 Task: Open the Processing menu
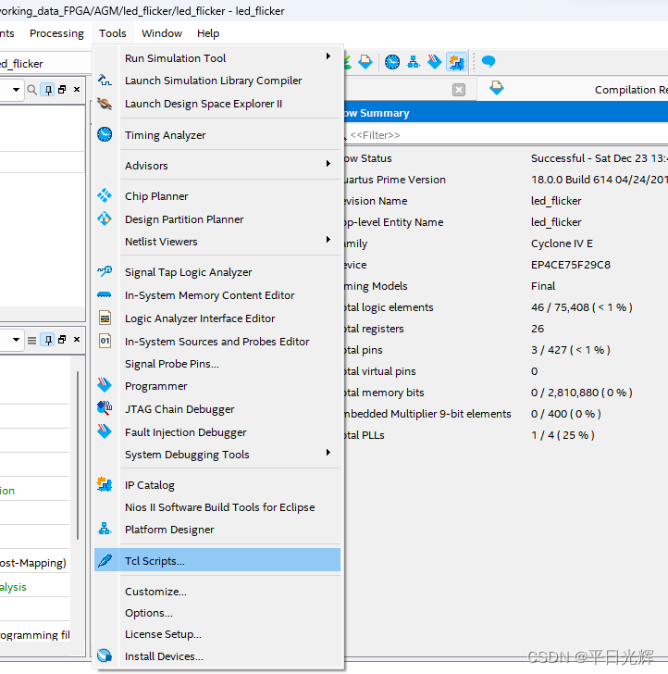(56, 33)
